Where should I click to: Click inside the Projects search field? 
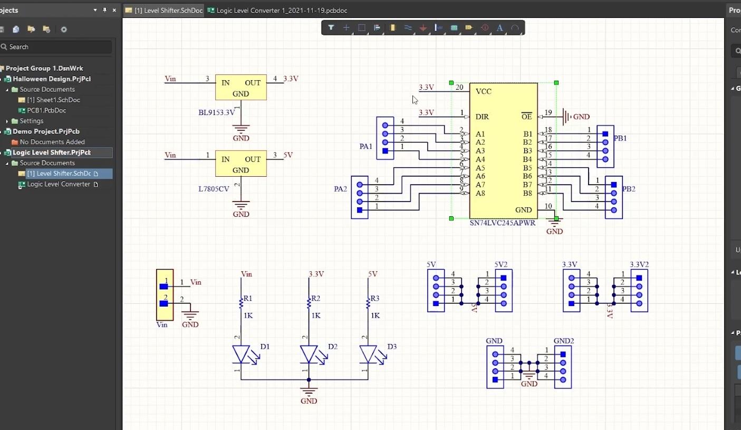click(56, 46)
